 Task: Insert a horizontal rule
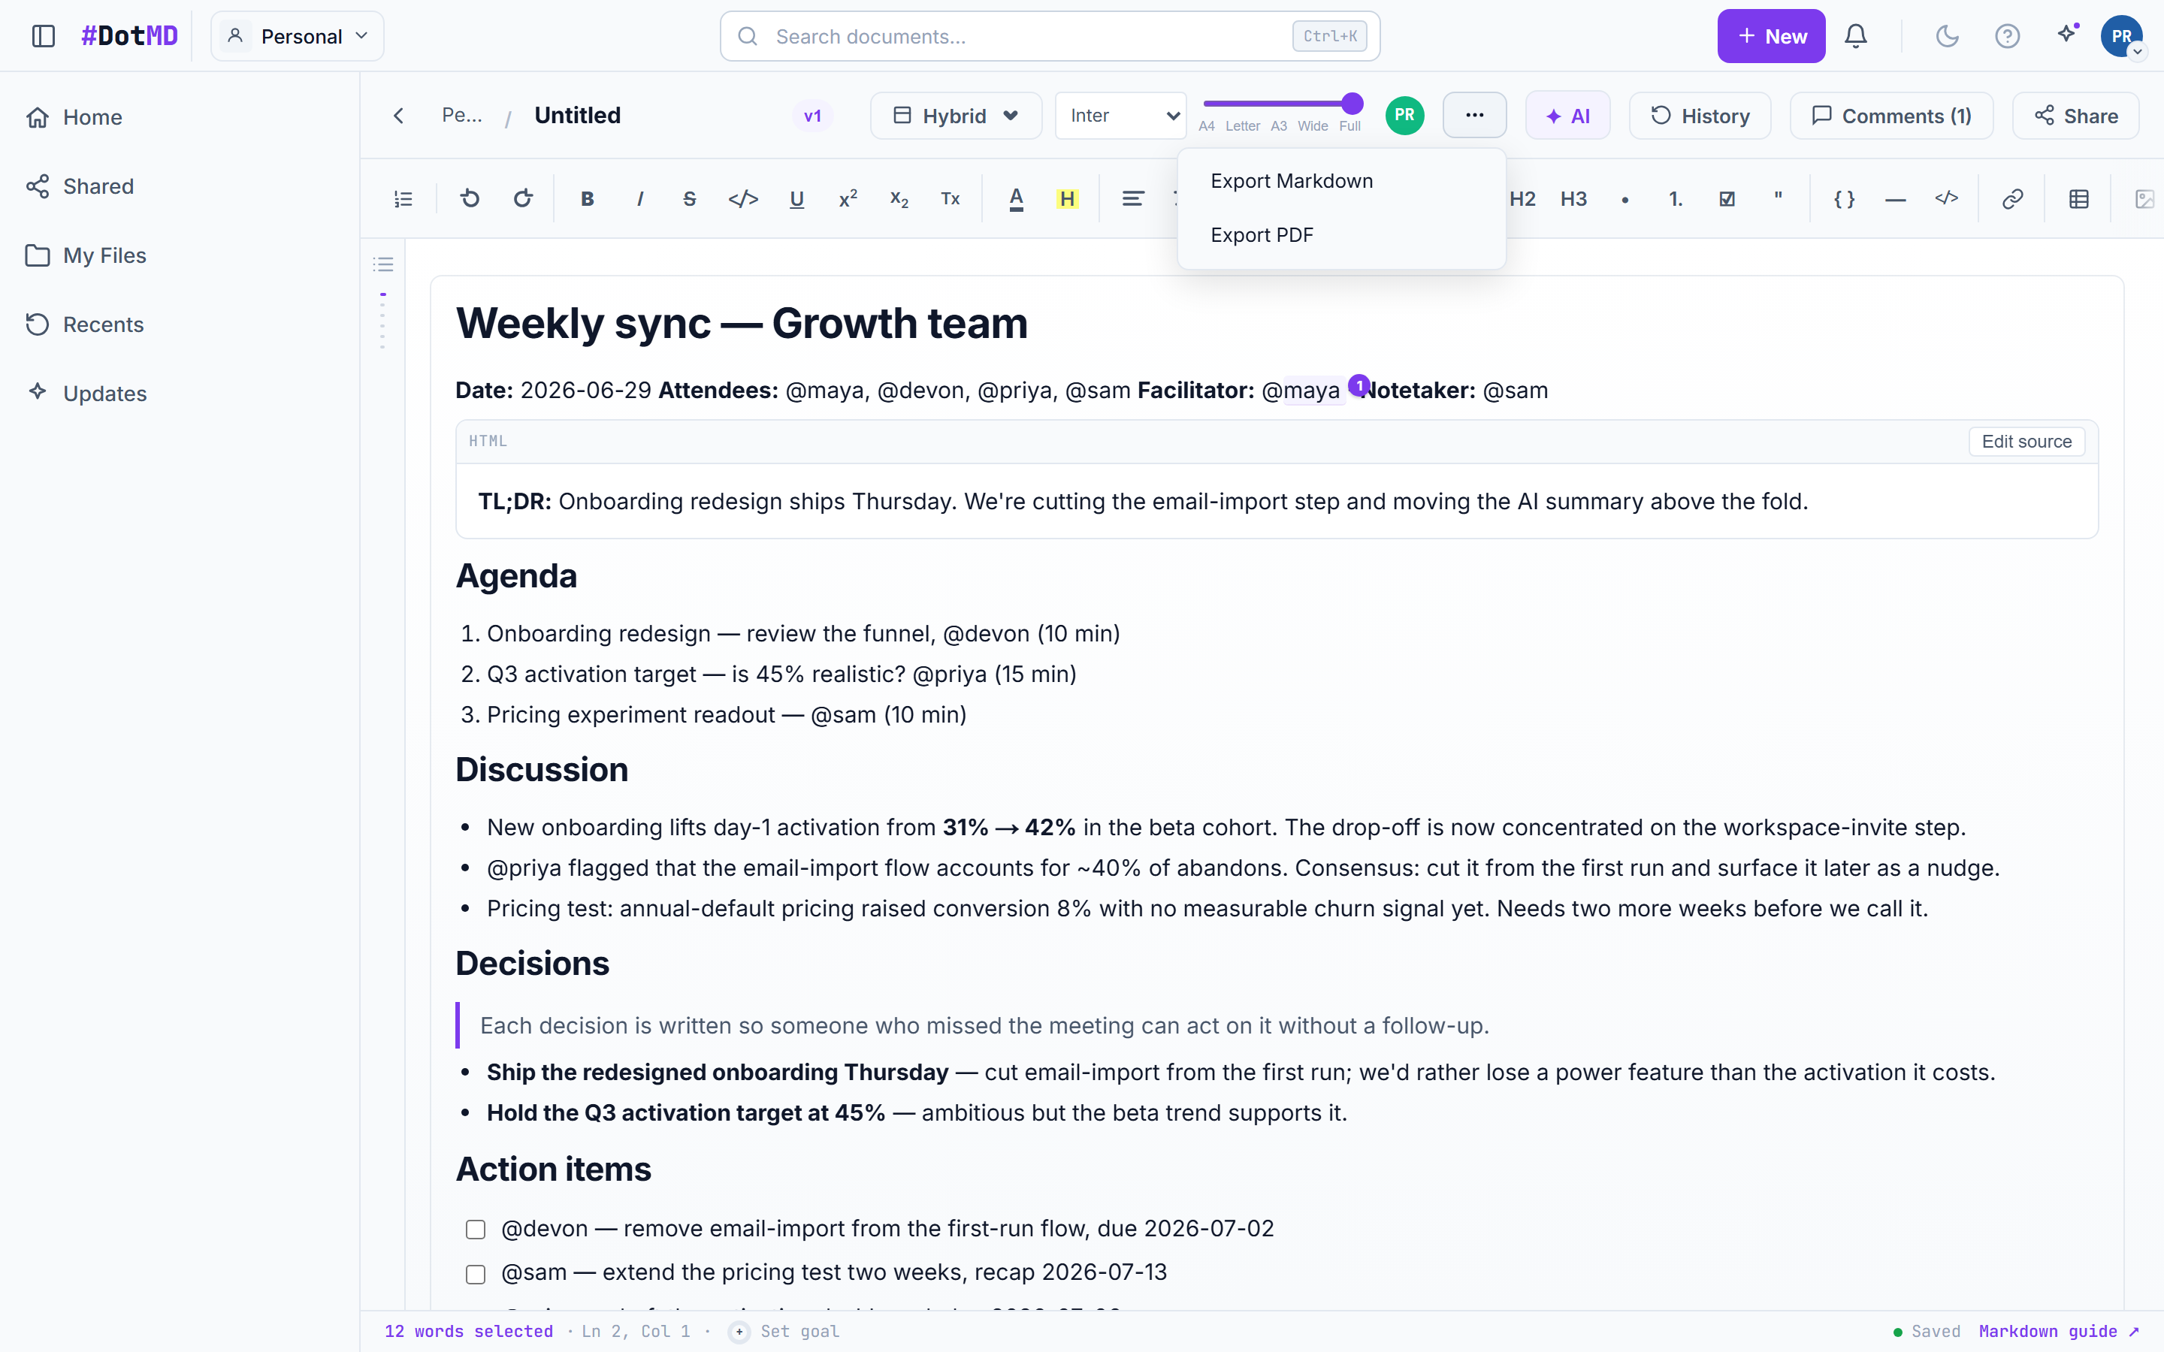click(x=1895, y=198)
